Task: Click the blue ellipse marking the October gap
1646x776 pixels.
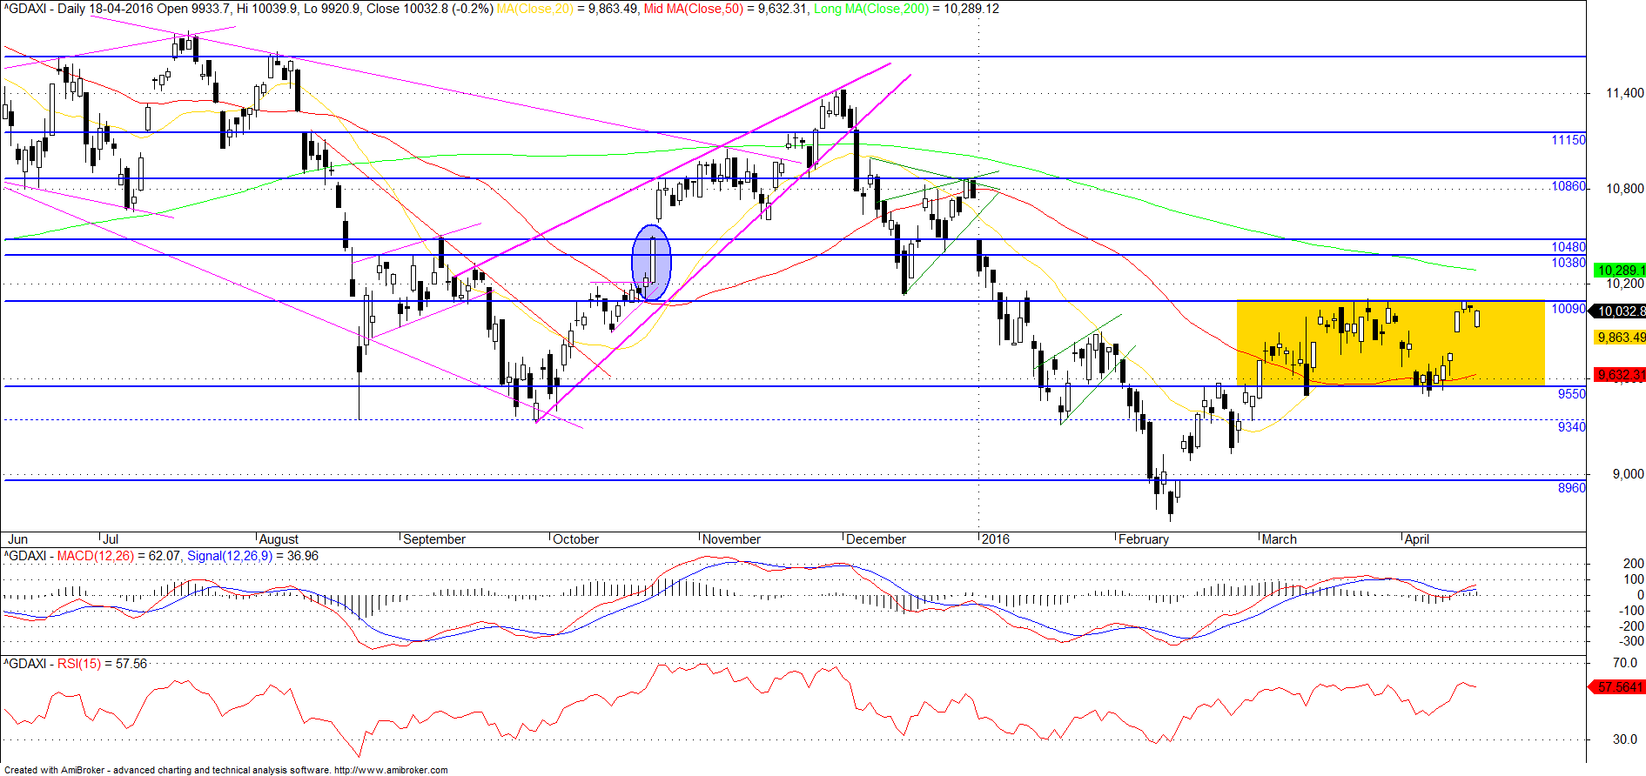Action: (651, 264)
